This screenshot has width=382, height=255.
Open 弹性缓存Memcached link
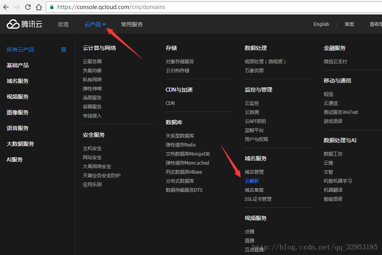click(x=187, y=163)
